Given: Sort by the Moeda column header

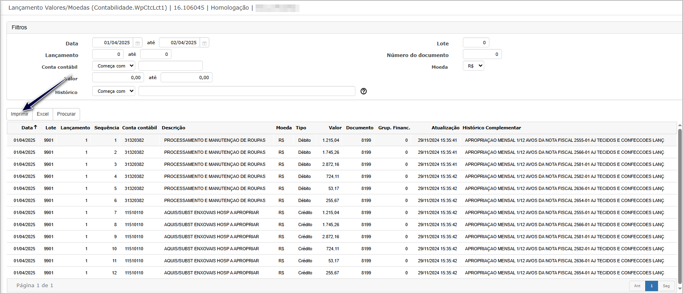Looking at the screenshot, I should 284,128.
